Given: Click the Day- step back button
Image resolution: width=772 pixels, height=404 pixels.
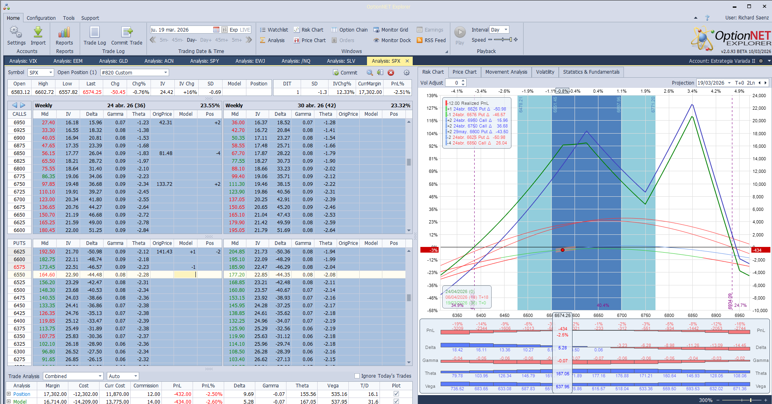Looking at the screenshot, I should (x=192, y=40).
